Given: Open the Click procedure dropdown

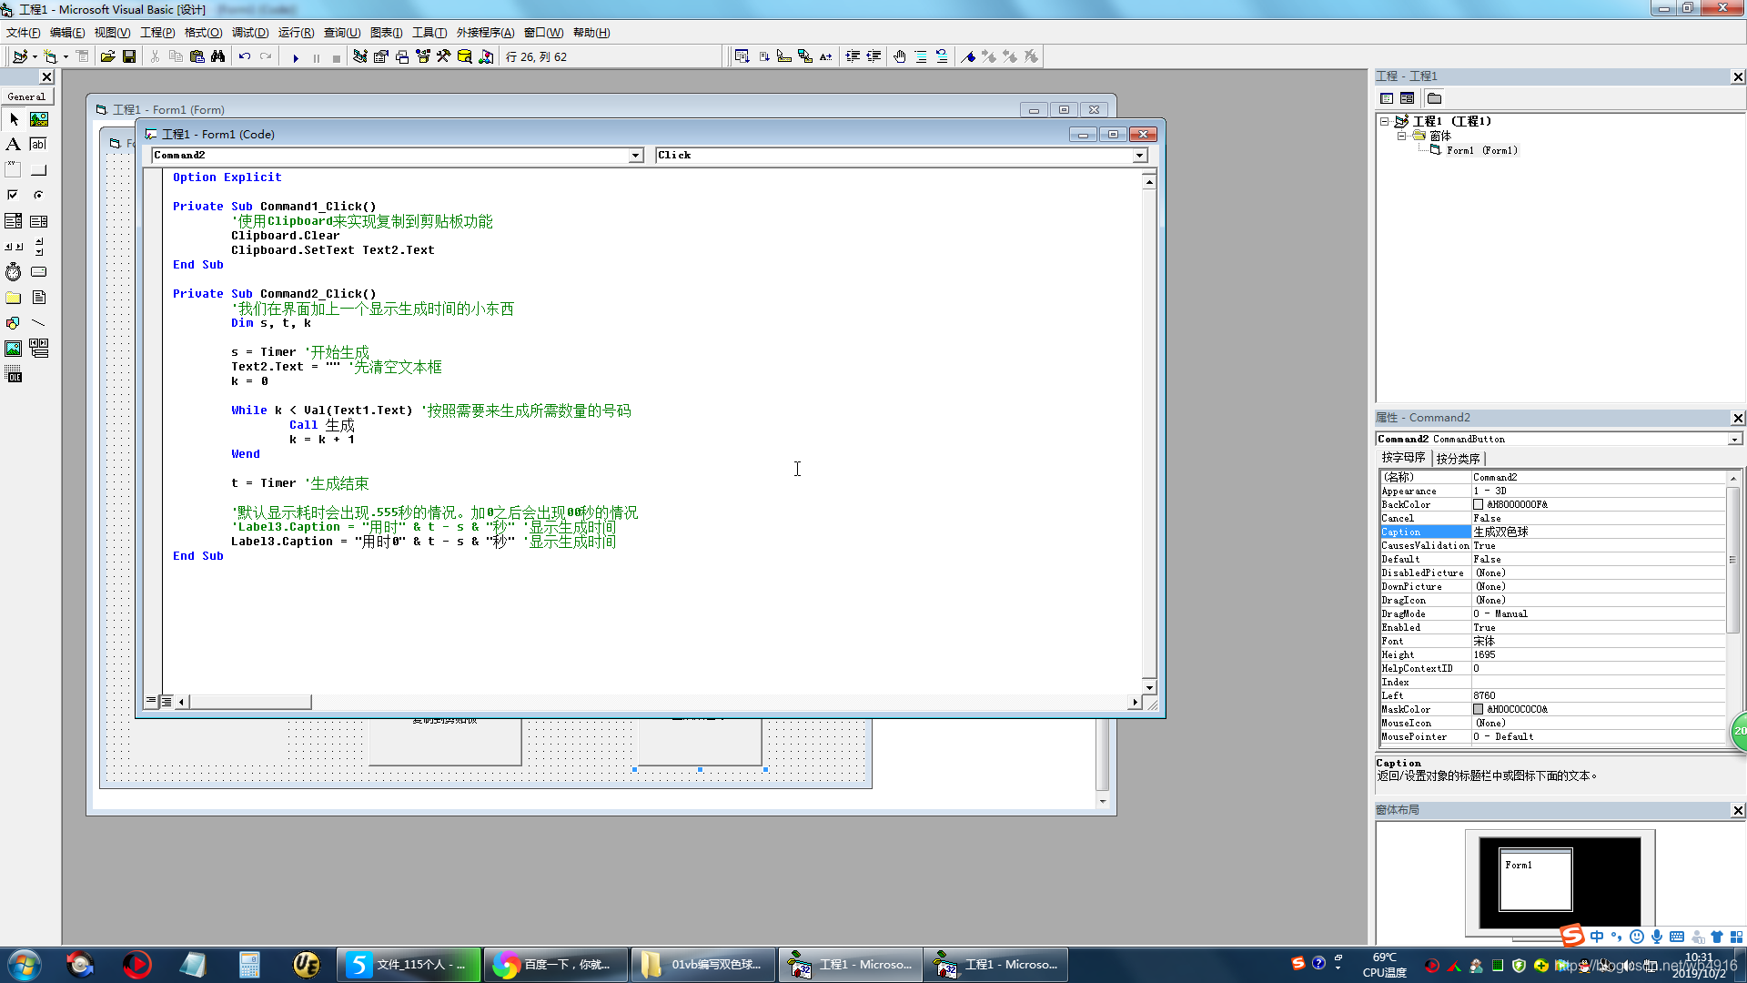Looking at the screenshot, I should tap(1139, 156).
